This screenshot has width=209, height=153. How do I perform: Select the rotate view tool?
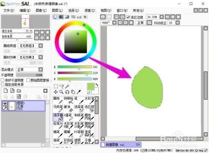pos(67,92)
